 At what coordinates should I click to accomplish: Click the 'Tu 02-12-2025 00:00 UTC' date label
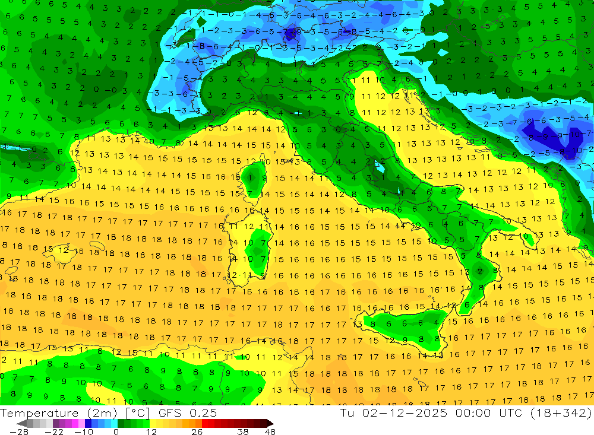pos(431,412)
